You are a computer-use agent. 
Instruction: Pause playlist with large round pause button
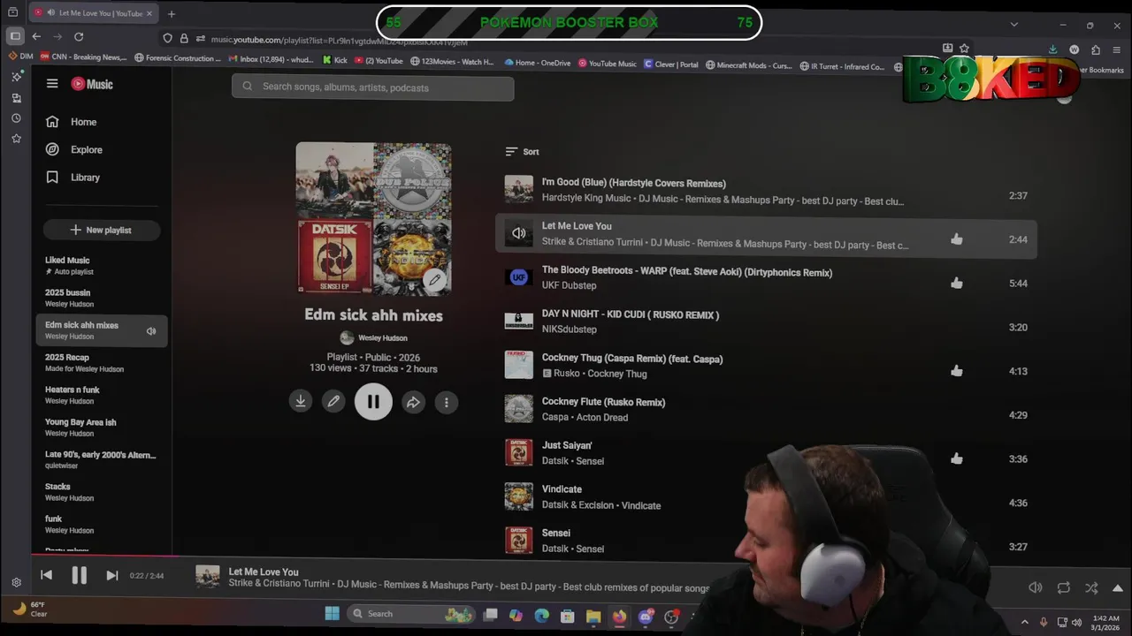click(373, 402)
